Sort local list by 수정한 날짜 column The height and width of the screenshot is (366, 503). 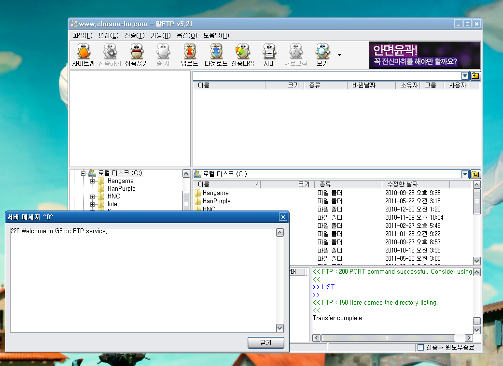(416, 184)
